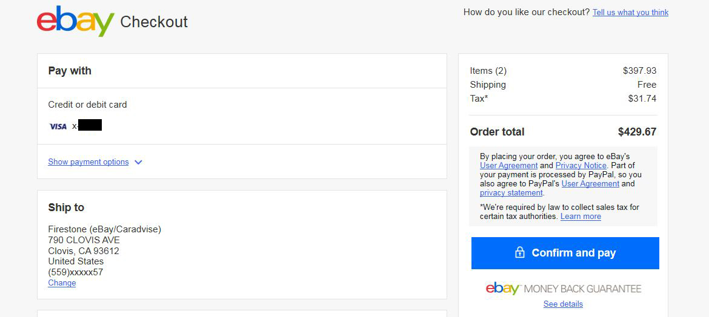Select the masked Visa card number

click(x=87, y=126)
